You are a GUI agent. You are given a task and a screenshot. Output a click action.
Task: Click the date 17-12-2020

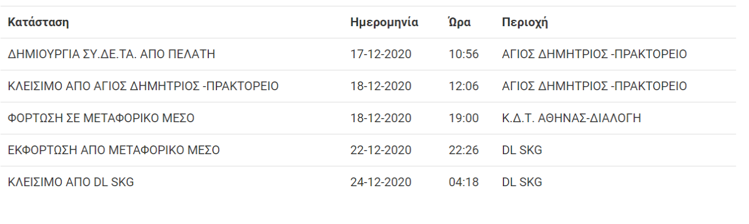[x=381, y=55]
